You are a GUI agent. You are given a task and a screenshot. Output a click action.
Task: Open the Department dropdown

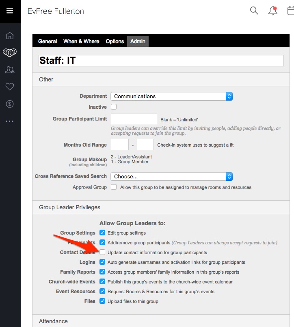click(x=171, y=97)
